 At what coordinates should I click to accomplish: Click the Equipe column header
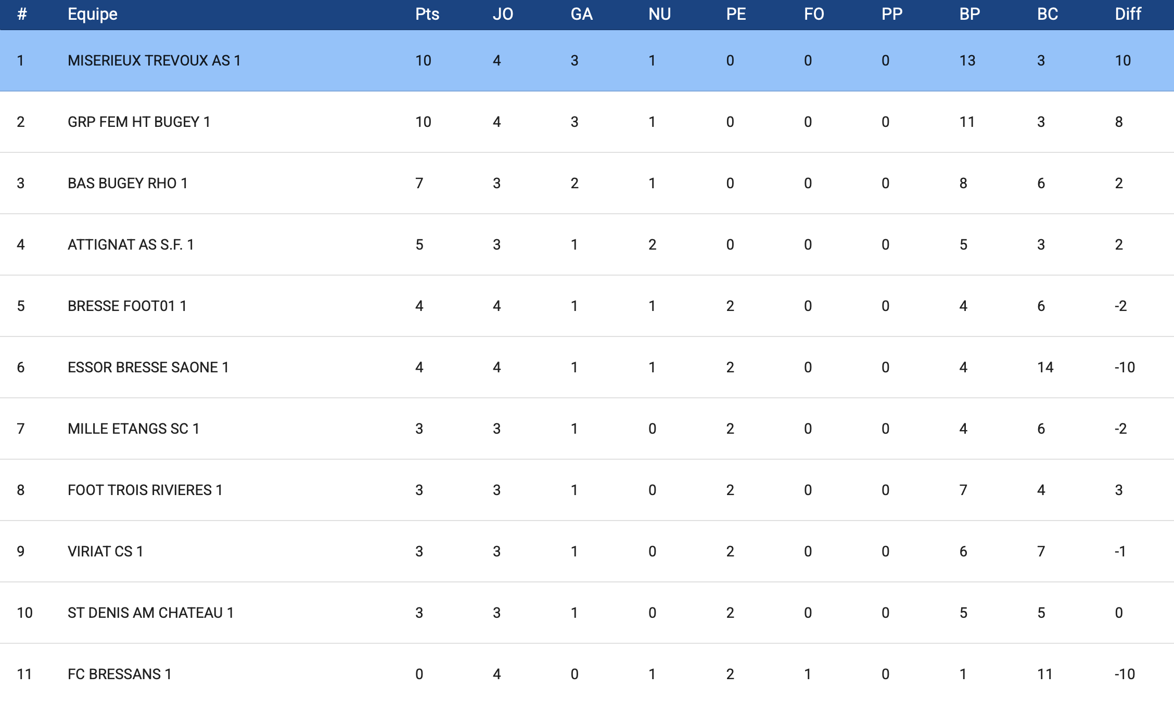[x=93, y=14]
